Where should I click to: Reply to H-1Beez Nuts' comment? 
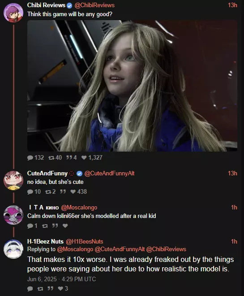[x=30, y=289]
